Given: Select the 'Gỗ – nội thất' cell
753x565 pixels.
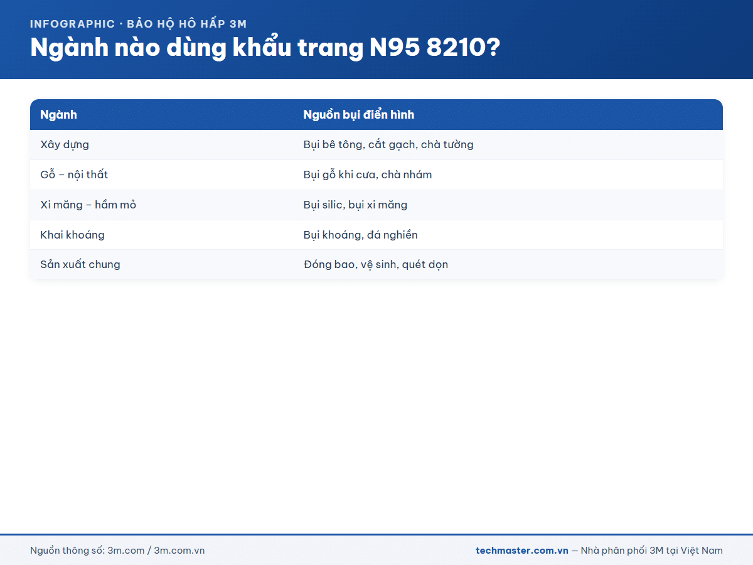Looking at the screenshot, I should 161,175.
